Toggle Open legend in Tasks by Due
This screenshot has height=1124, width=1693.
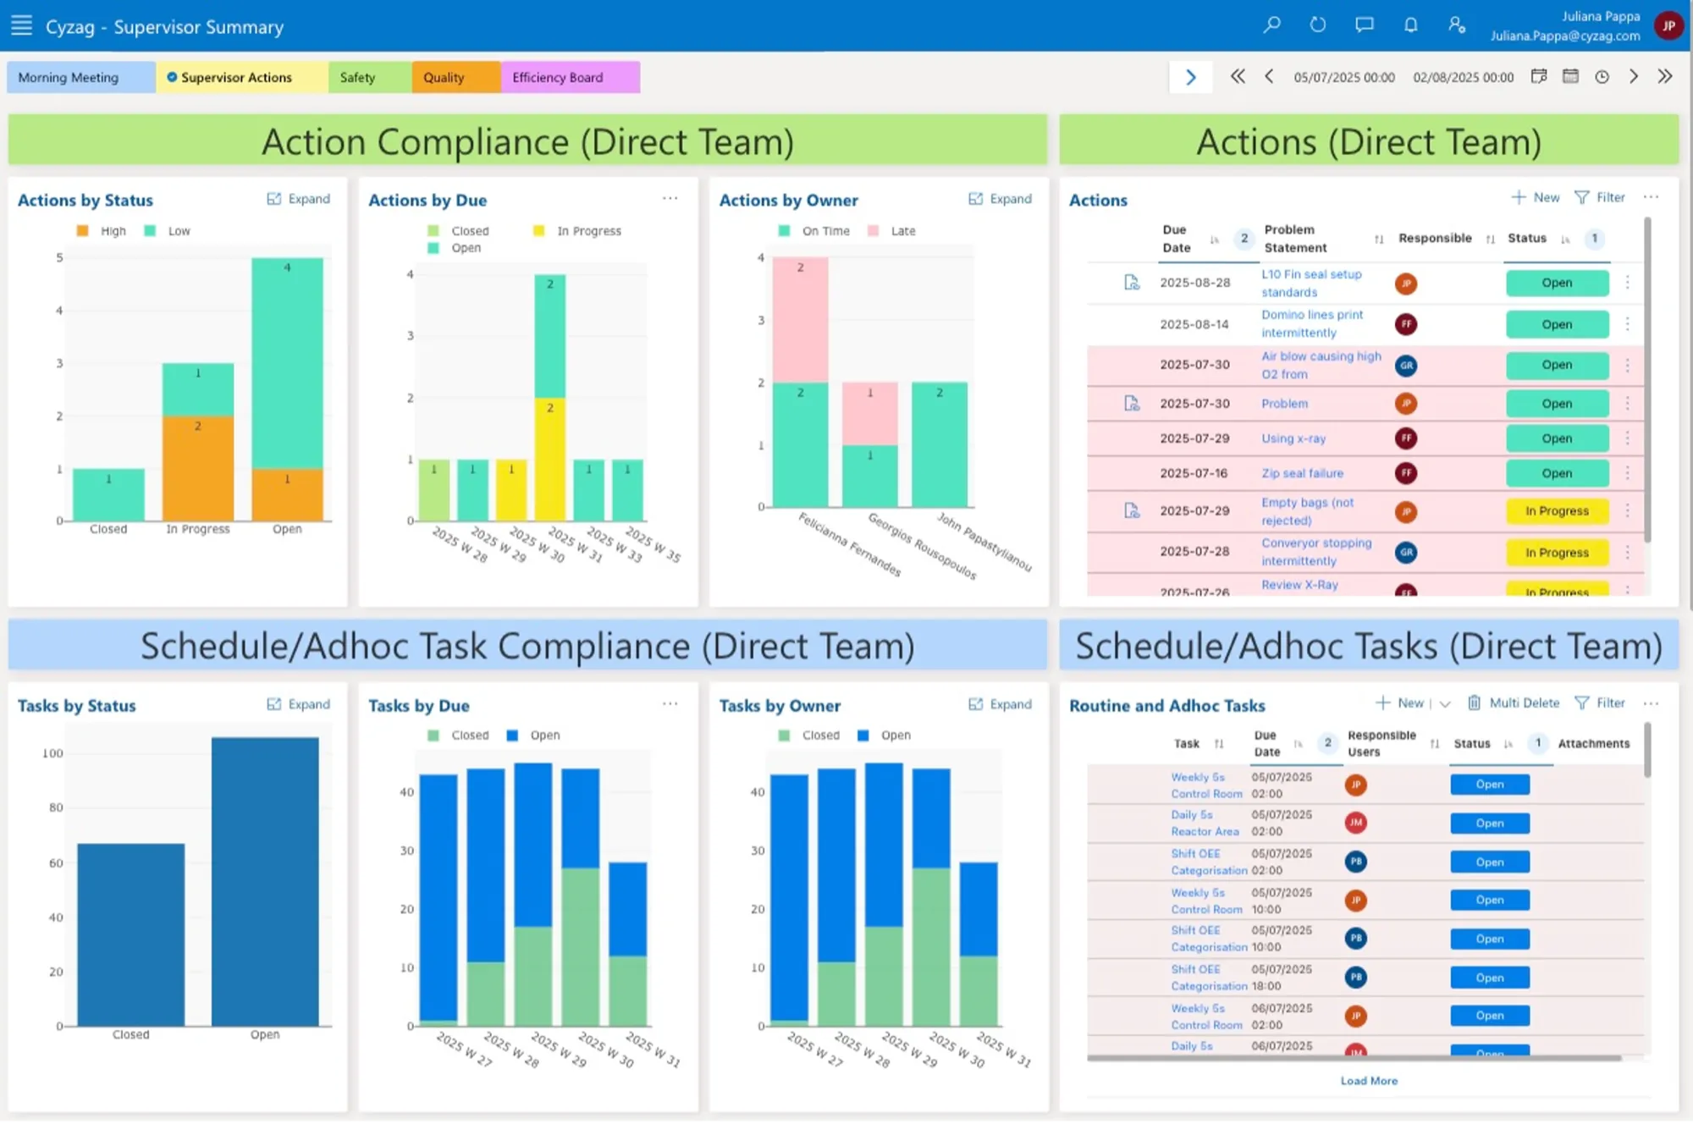coord(533,736)
